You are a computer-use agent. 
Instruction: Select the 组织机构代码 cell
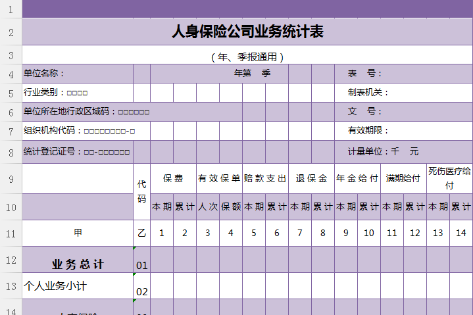[x=77, y=131]
